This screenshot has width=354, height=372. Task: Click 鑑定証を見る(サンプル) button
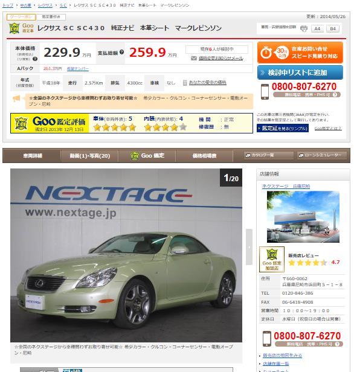pyautogui.click(x=283, y=129)
